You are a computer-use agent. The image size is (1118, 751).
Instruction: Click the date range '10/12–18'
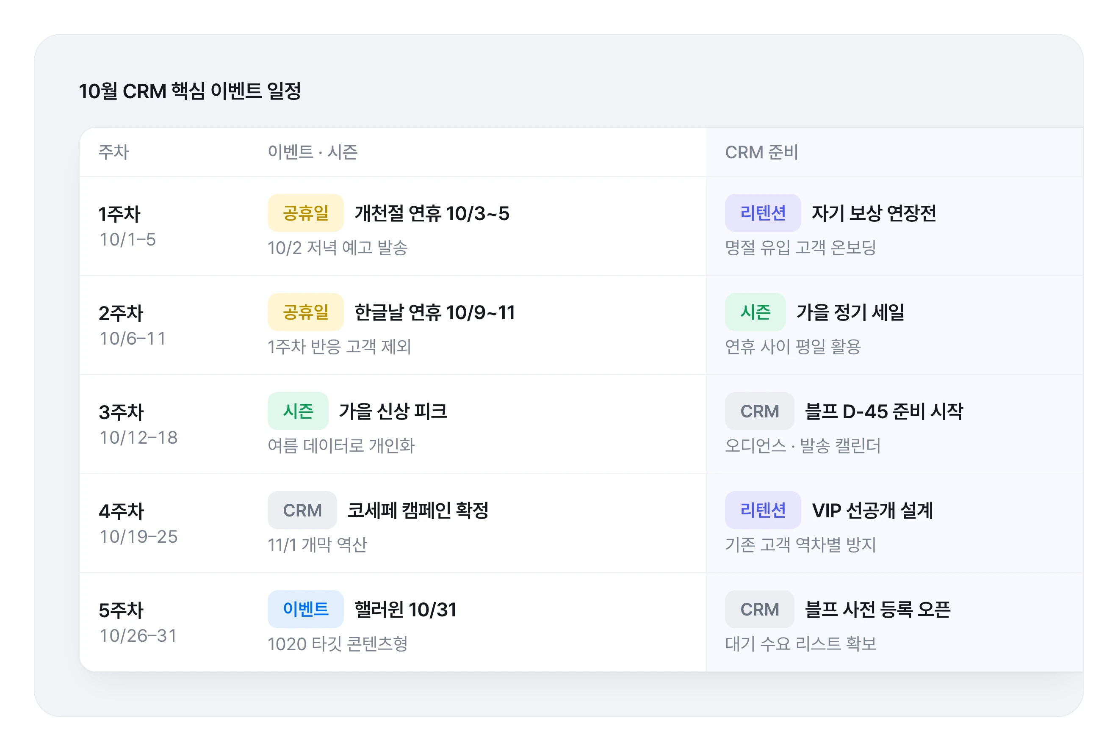(x=138, y=437)
